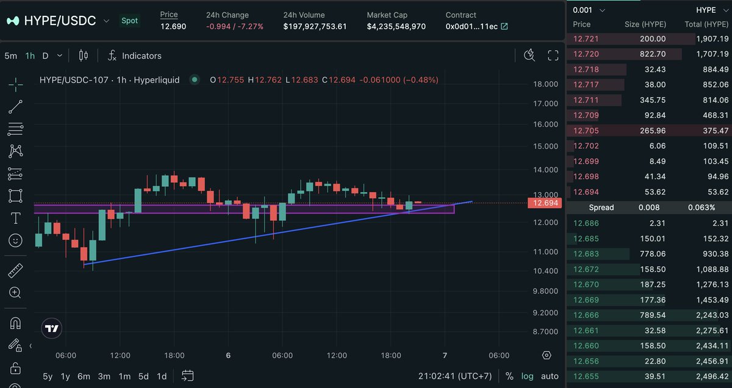The width and height of the screenshot is (732, 388).
Task: Toggle auto scale mode
Action: pyautogui.click(x=550, y=376)
